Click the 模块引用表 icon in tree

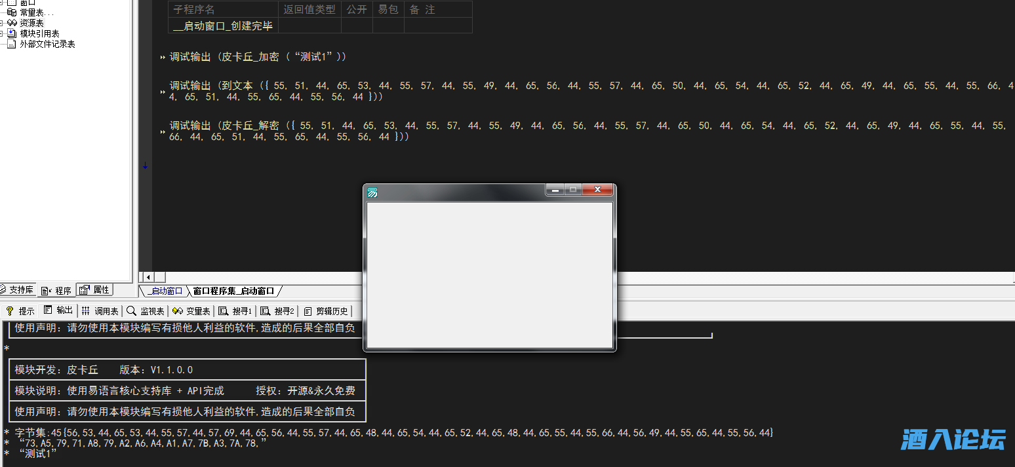pos(12,33)
